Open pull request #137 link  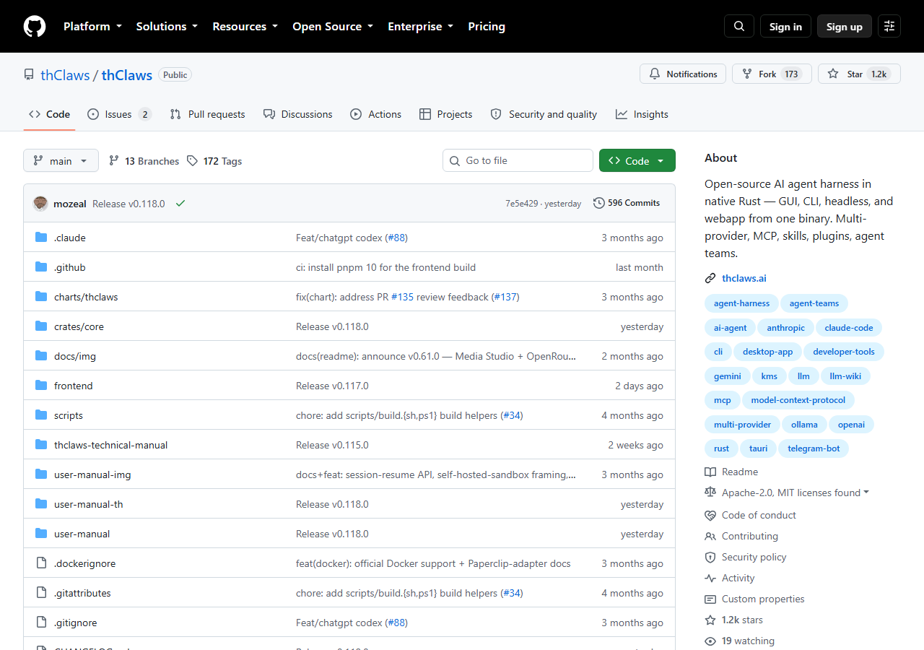[x=505, y=297]
